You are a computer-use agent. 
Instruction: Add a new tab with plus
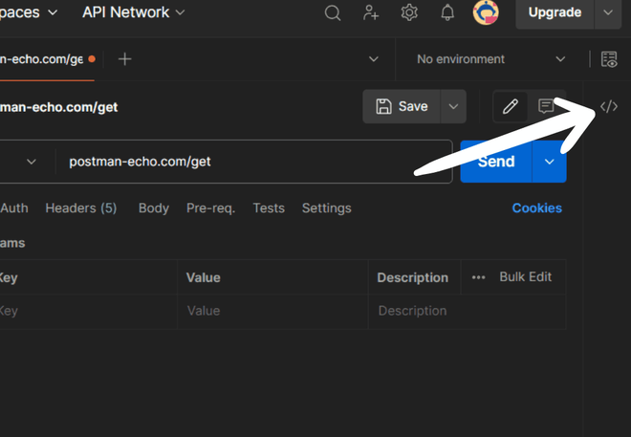point(124,59)
